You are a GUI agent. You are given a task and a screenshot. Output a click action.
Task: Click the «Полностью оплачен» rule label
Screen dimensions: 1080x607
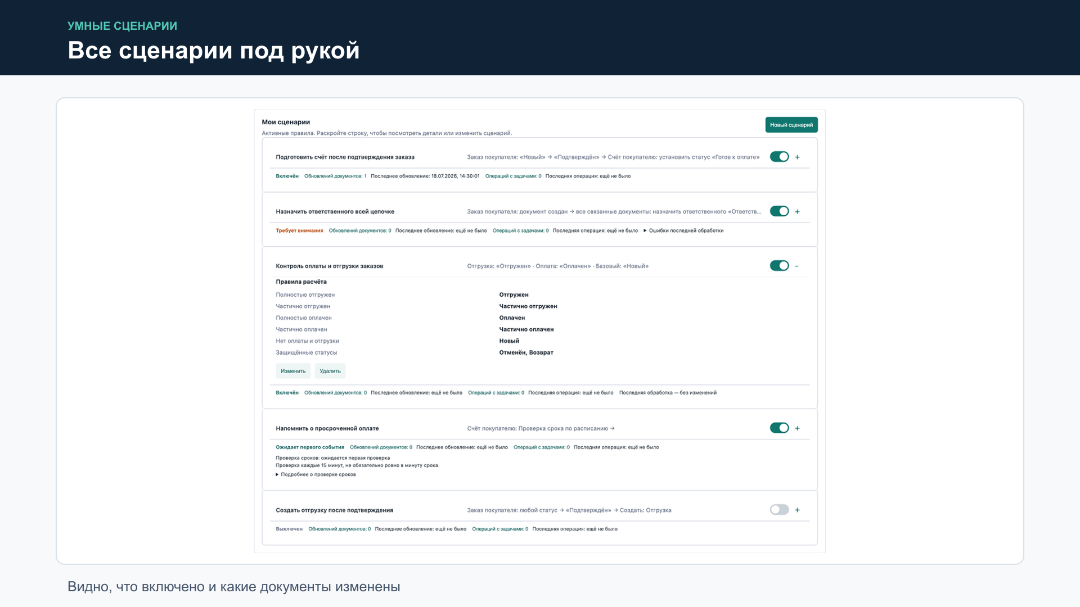(x=304, y=318)
